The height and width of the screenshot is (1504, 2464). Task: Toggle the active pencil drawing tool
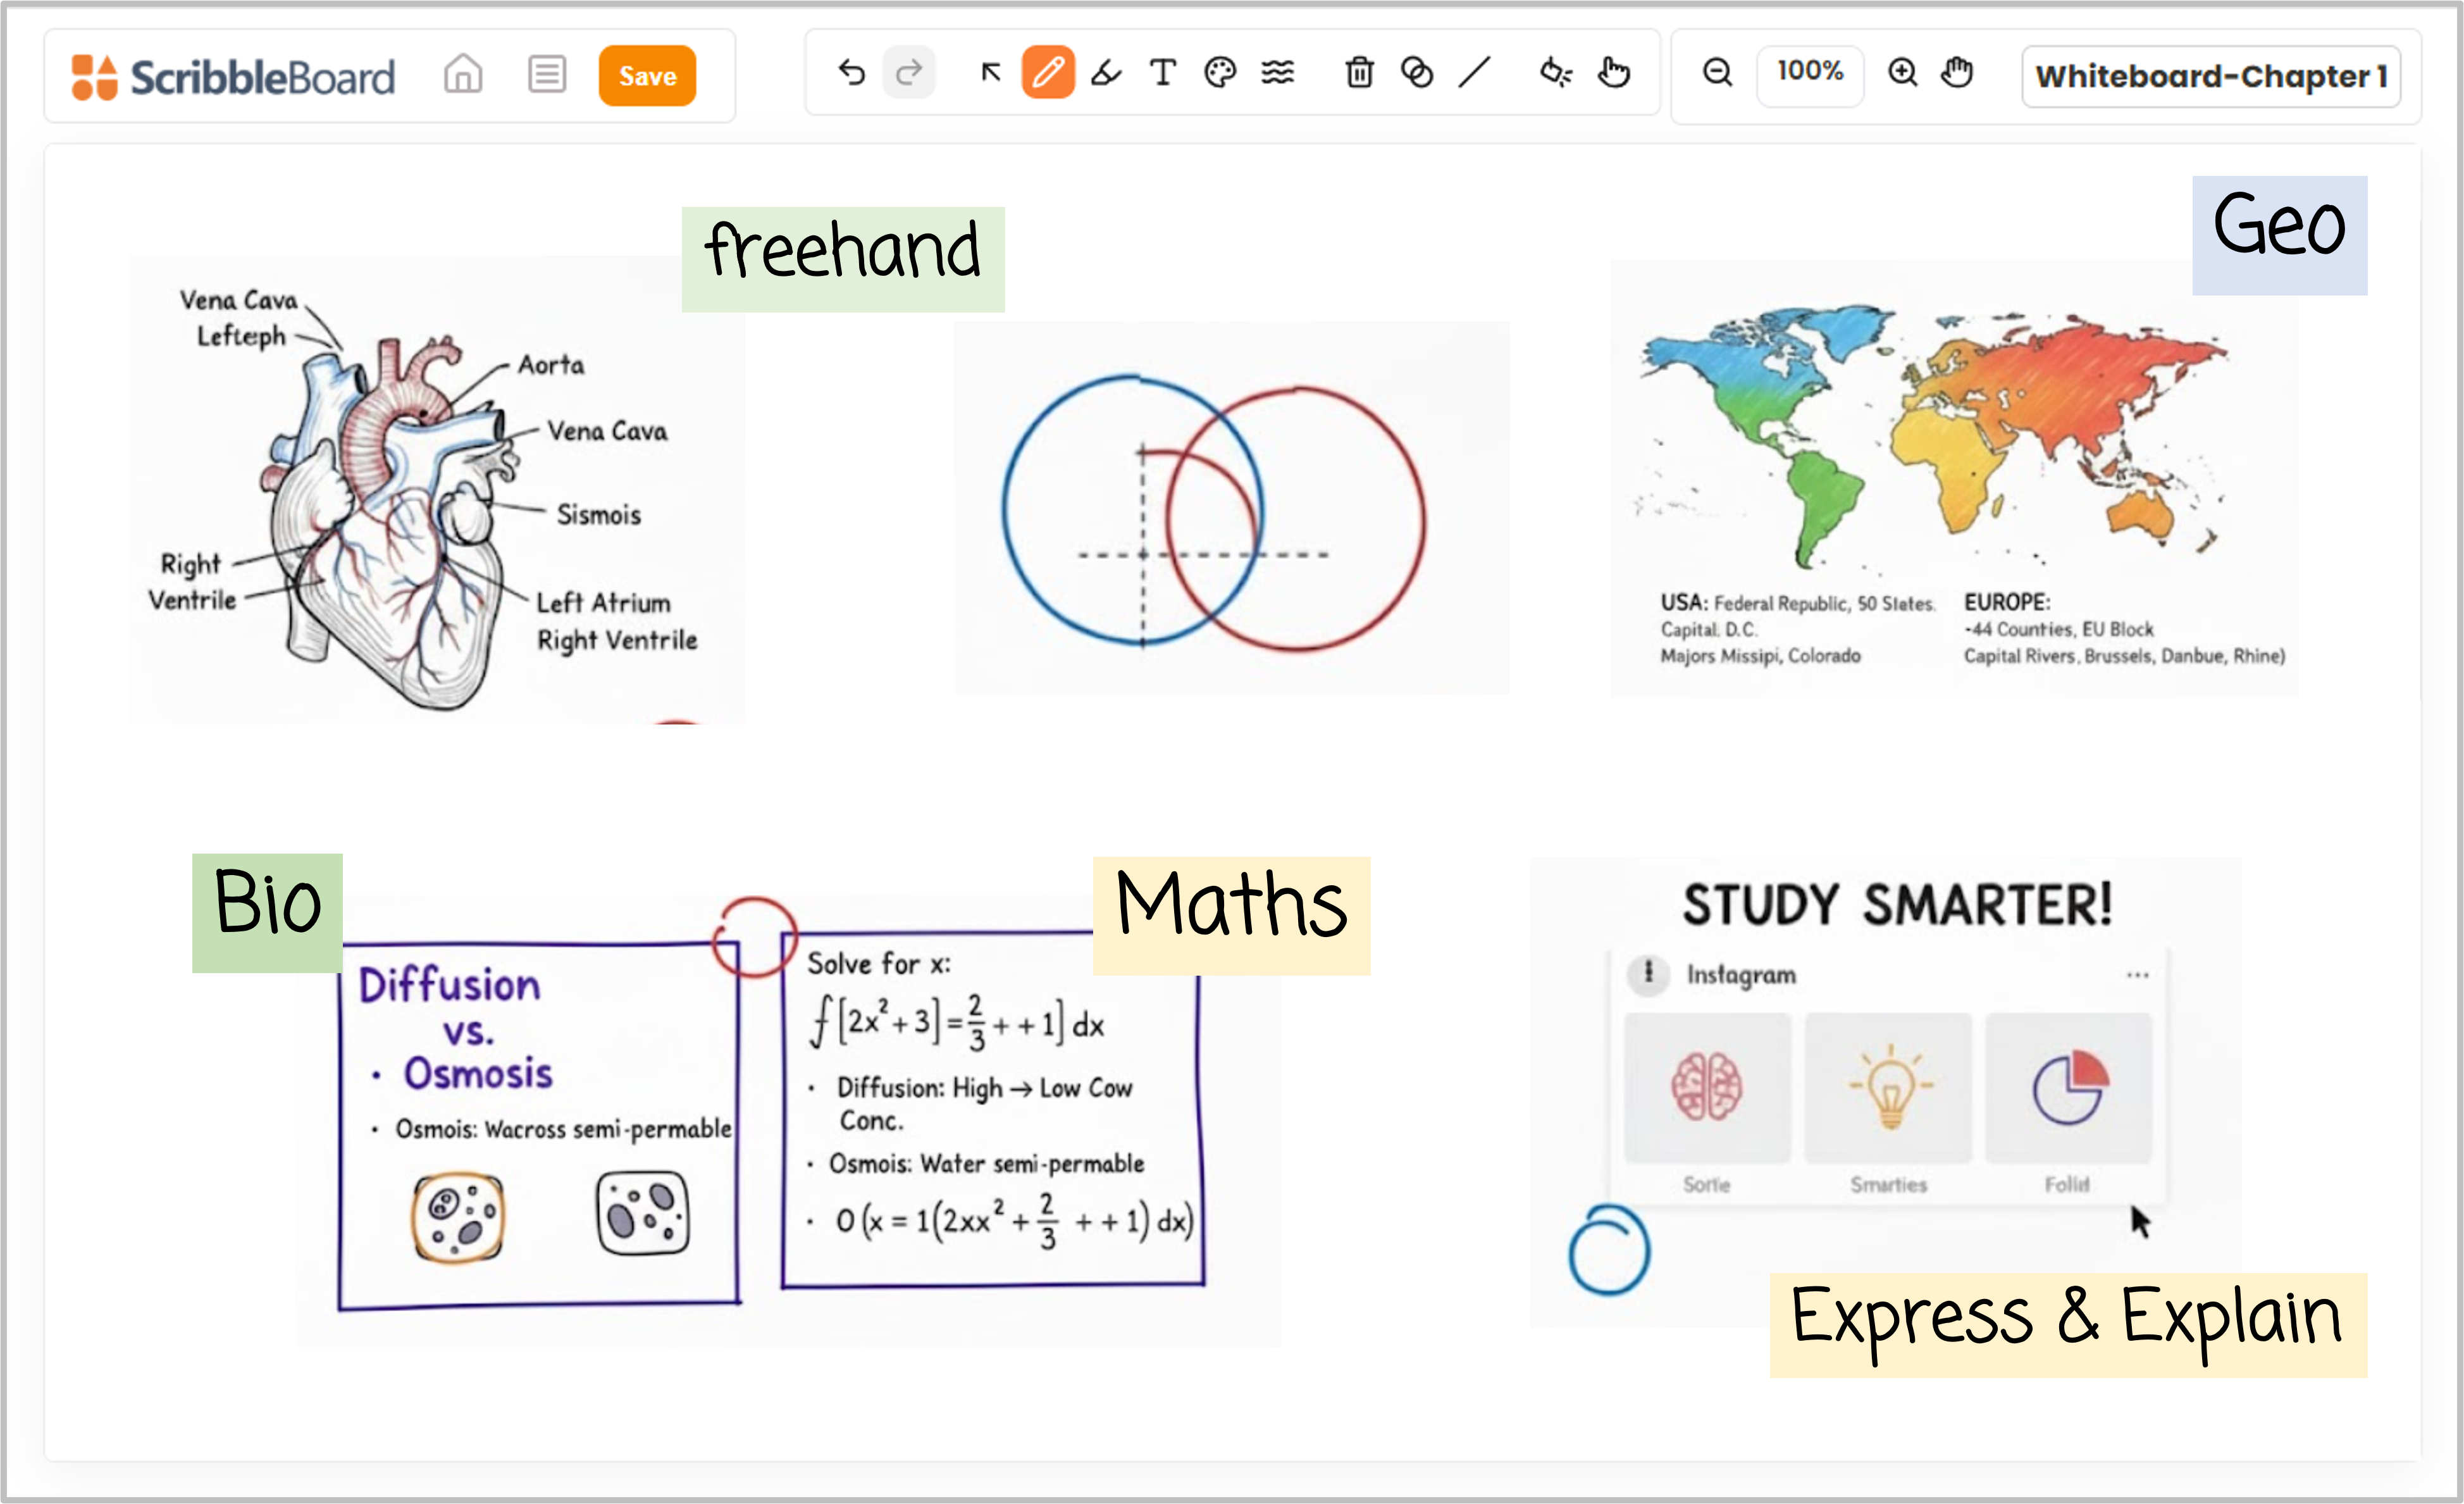click(x=1047, y=73)
